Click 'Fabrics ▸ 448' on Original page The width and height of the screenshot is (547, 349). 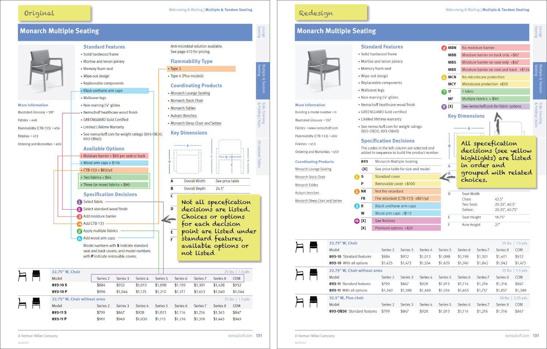click(x=27, y=120)
